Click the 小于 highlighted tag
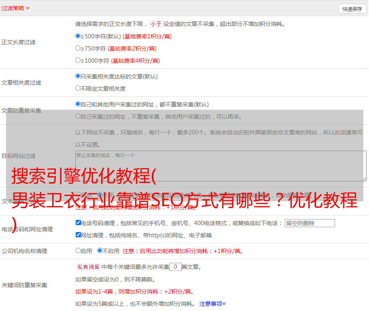369x311 pixels. point(156,24)
